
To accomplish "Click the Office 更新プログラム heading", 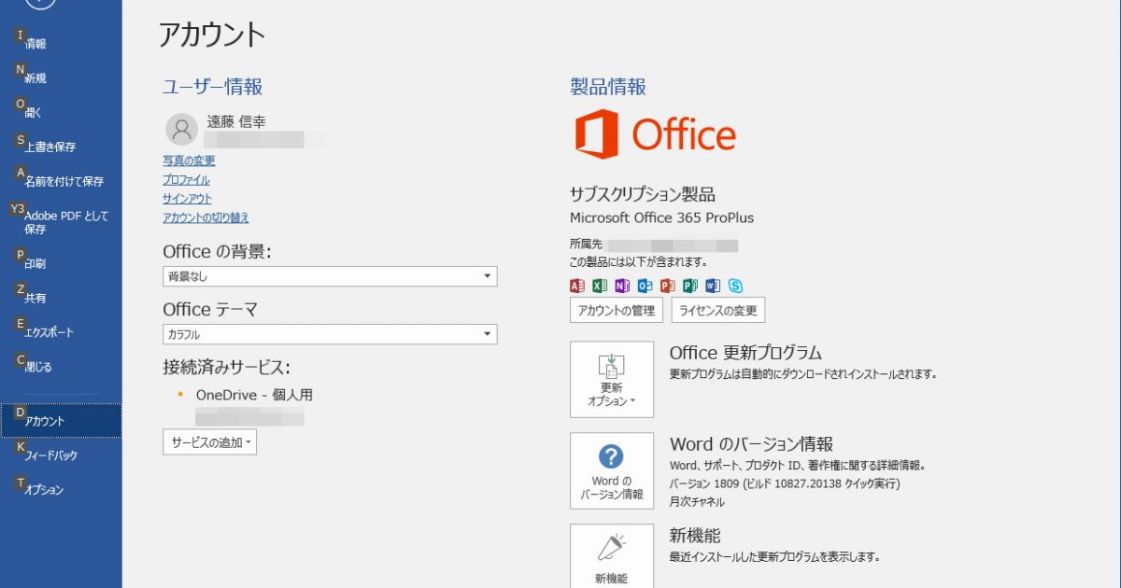I will click(x=745, y=353).
